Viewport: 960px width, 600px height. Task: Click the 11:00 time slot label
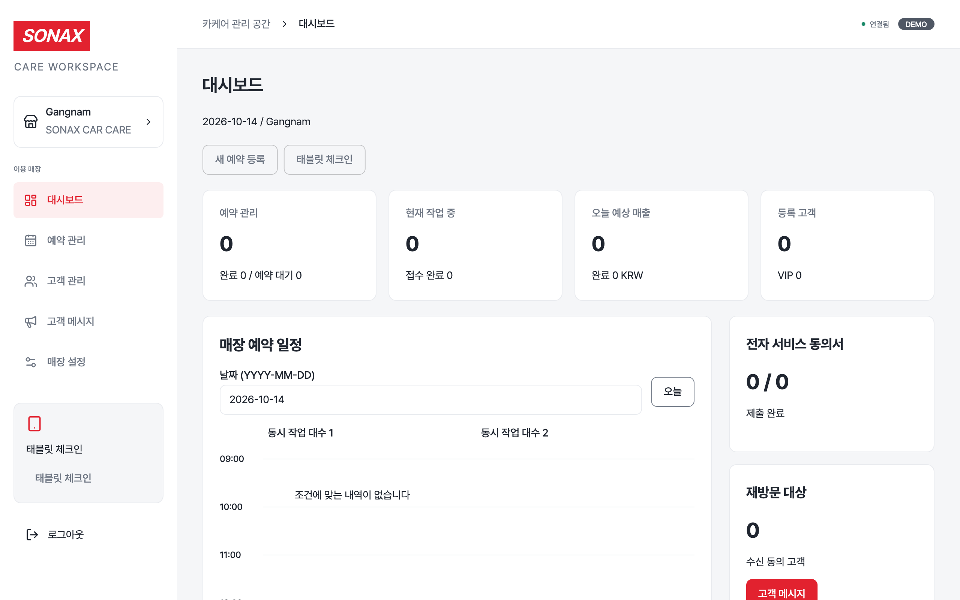[x=230, y=555]
